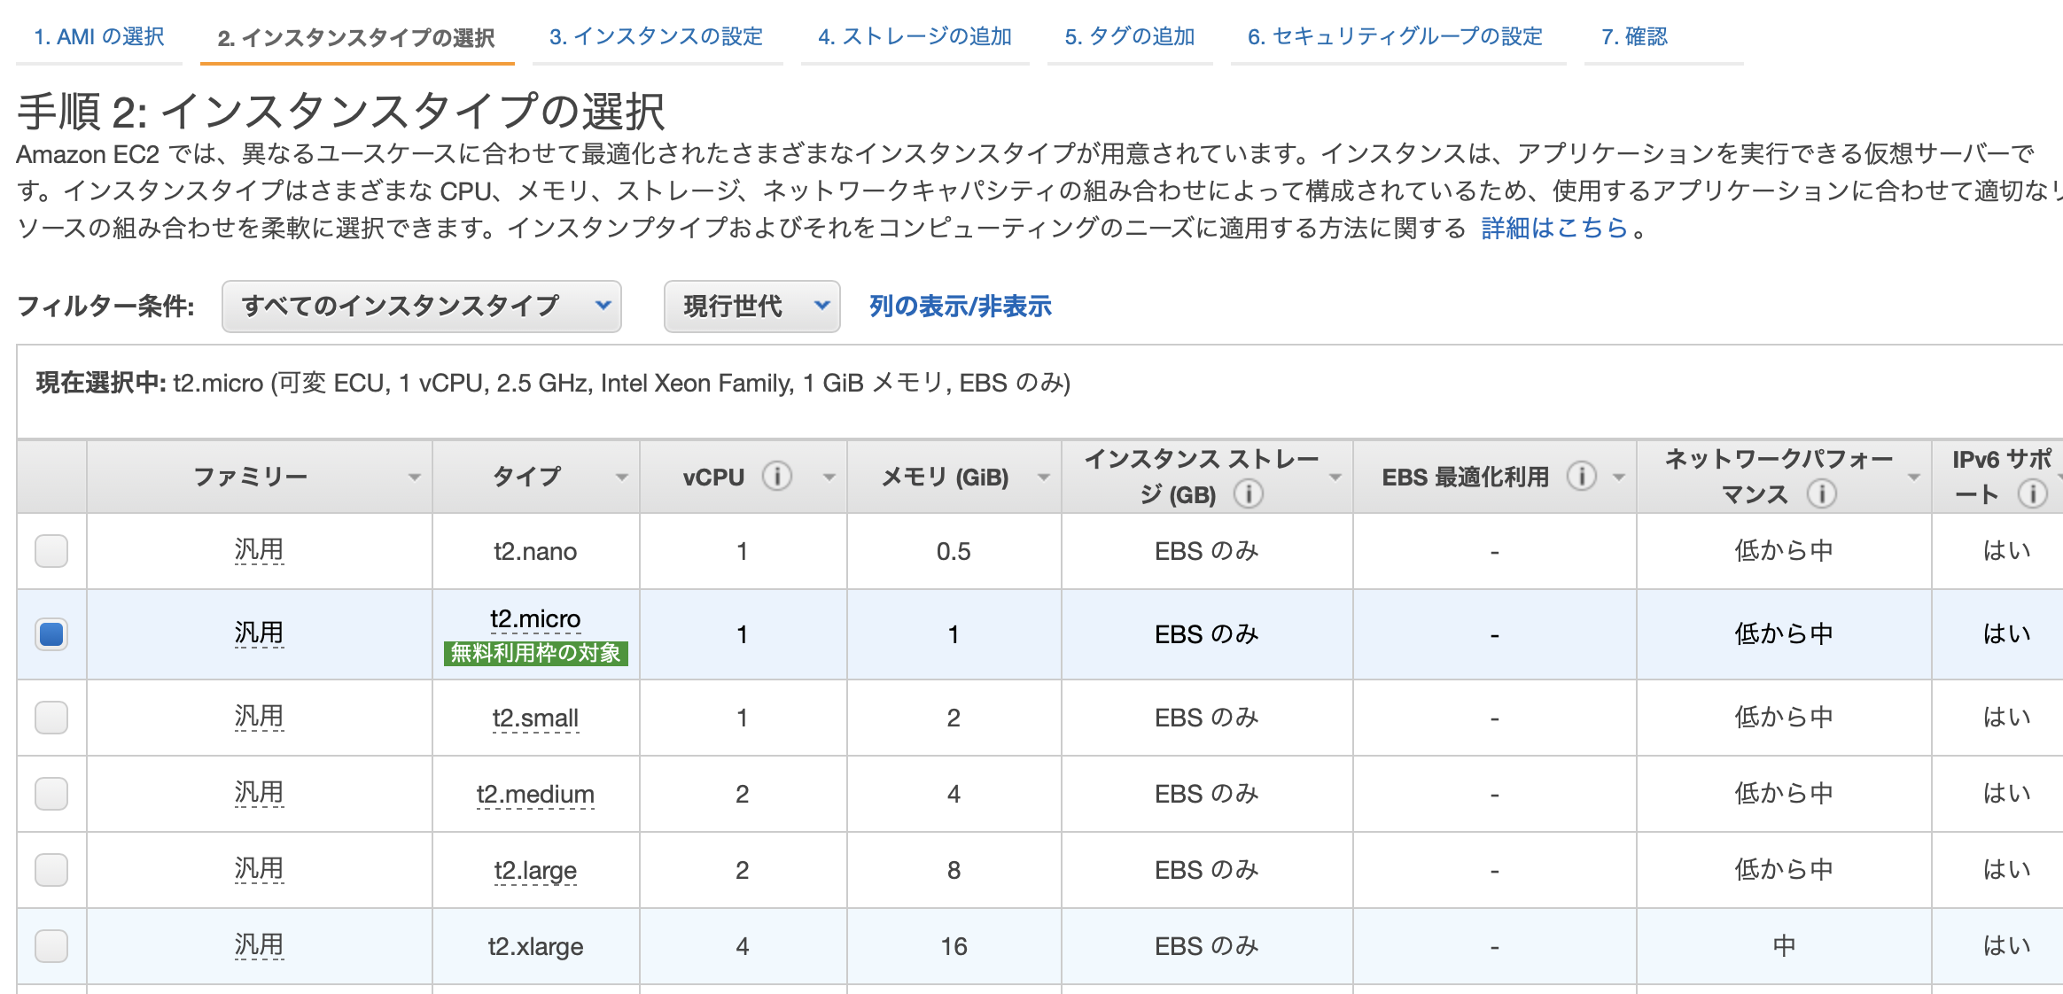Open the メモリ (GiB) column sort arrow
The image size is (2063, 994).
tap(1044, 478)
